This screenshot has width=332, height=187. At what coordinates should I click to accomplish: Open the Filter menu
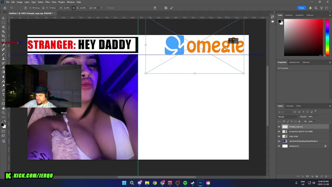click(x=47, y=2)
